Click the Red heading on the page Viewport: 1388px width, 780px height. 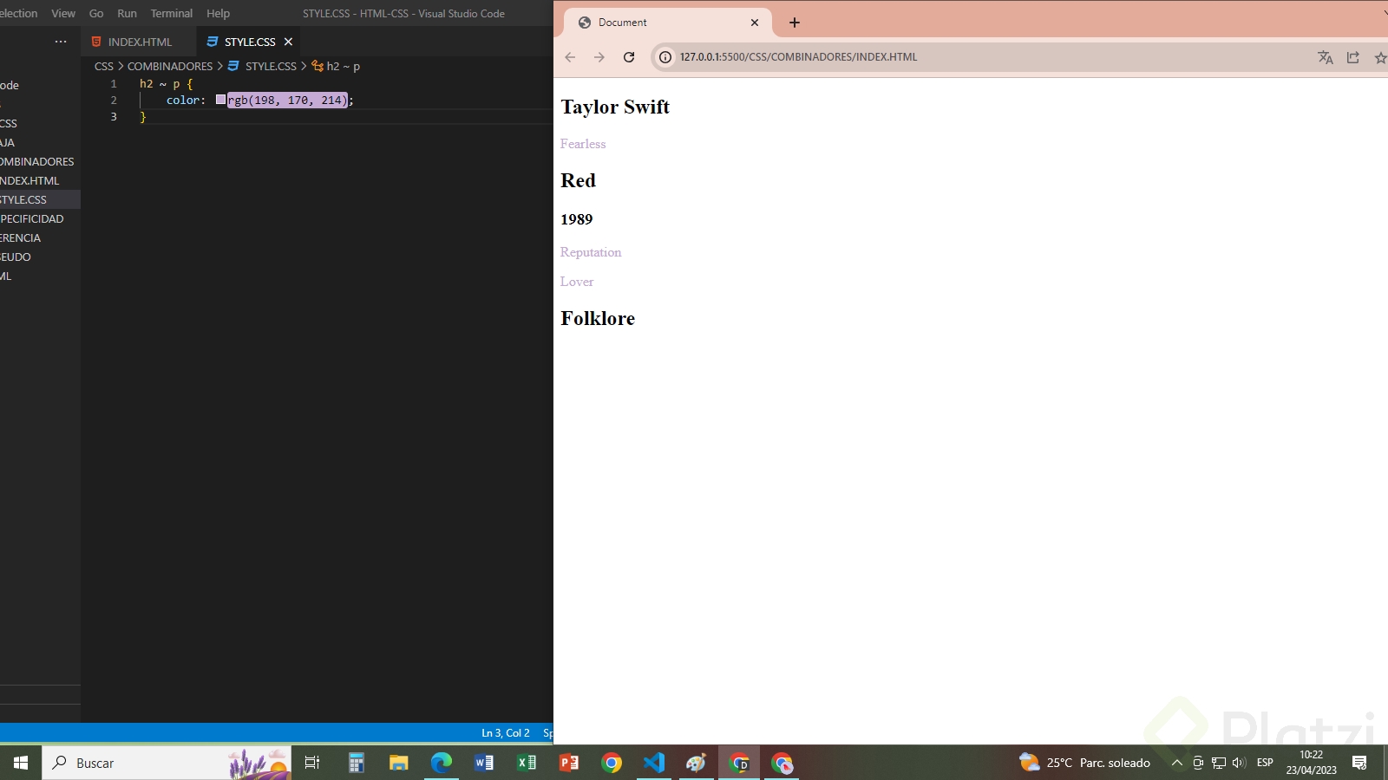pos(578,180)
